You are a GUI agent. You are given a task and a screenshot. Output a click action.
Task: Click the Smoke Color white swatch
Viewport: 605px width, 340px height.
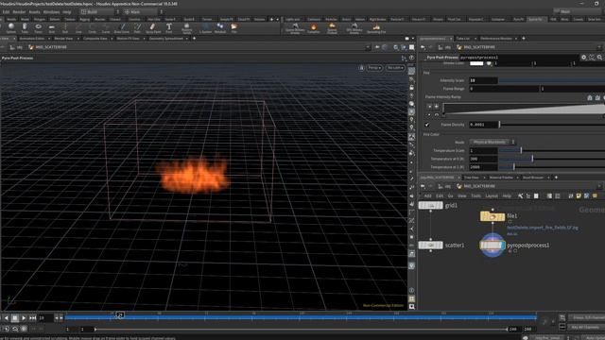(476, 63)
